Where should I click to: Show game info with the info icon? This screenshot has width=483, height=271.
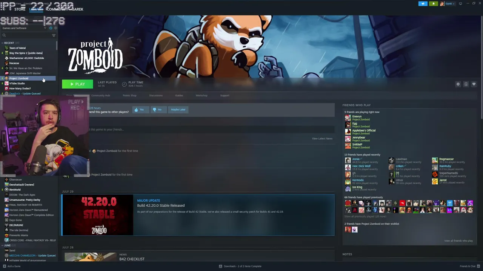[x=466, y=84]
